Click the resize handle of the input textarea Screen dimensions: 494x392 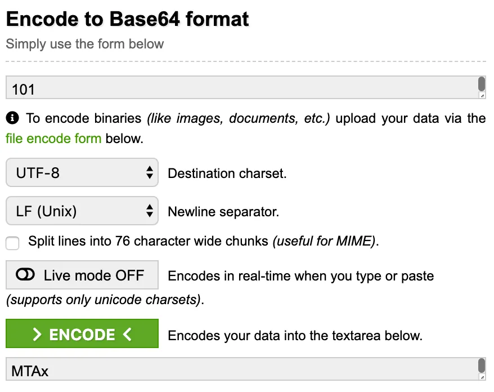482,96
